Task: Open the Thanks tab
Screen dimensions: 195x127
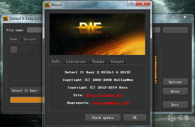Action: (98, 62)
